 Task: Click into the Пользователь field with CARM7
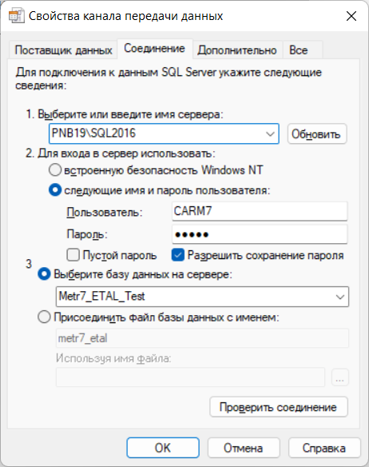click(x=260, y=211)
